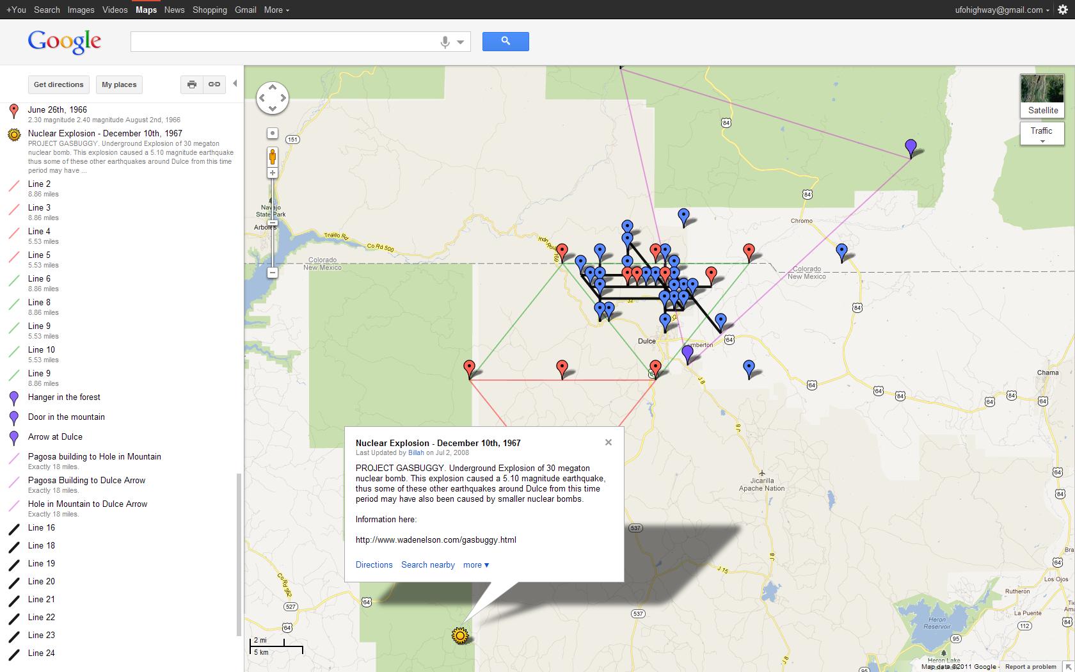Viewport: 1075px width, 672px height.
Task: Click the zoom in plus button
Action: (273, 173)
